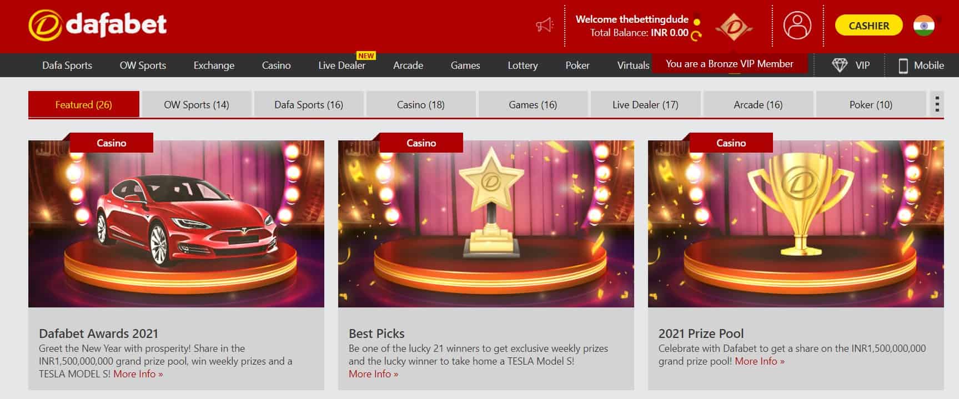This screenshot has height=399, width=959.
Task: Click the Best Picks title
Action: [x=376, y=334]
